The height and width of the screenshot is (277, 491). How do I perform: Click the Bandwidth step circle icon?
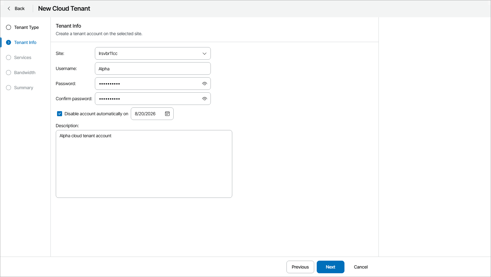[9, 73]
